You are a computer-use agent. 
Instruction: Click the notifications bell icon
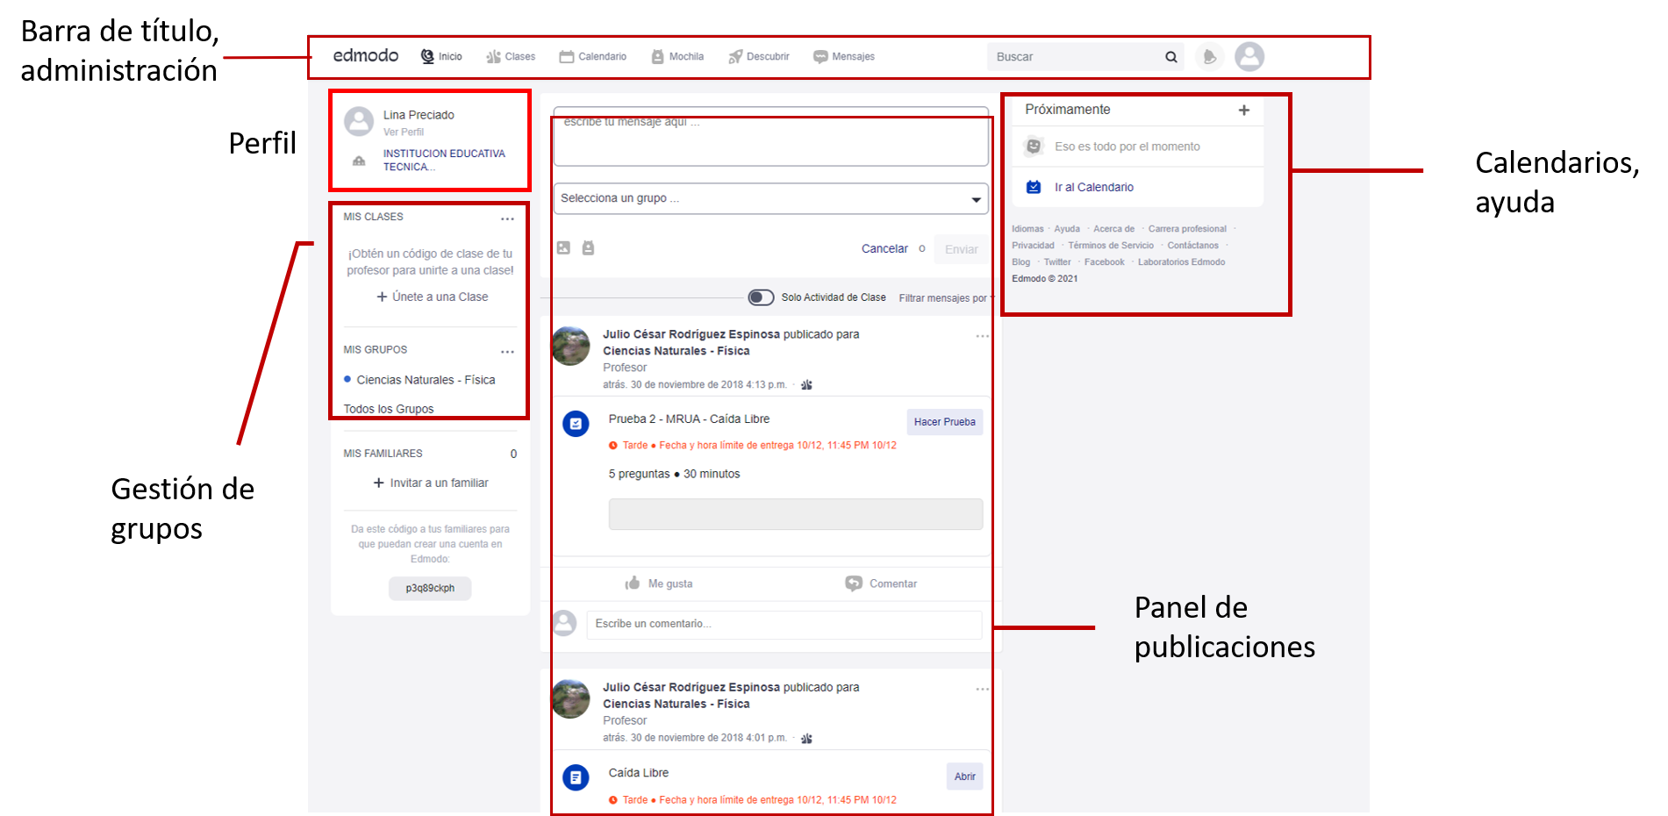1209,56
